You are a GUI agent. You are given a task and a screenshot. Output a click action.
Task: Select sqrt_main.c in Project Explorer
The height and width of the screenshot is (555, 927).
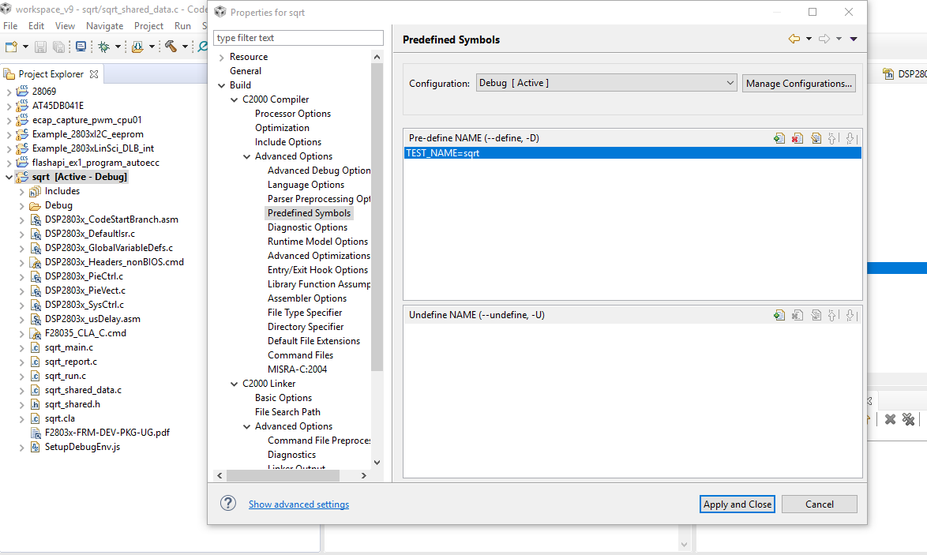coord(69,347)
